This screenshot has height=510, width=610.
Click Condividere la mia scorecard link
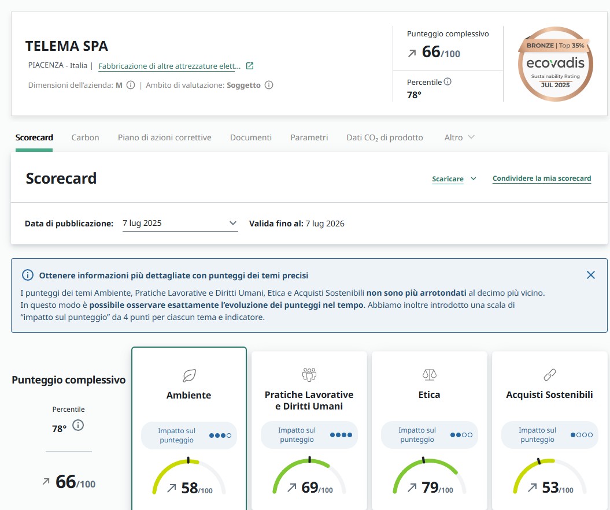pos(541,178)
